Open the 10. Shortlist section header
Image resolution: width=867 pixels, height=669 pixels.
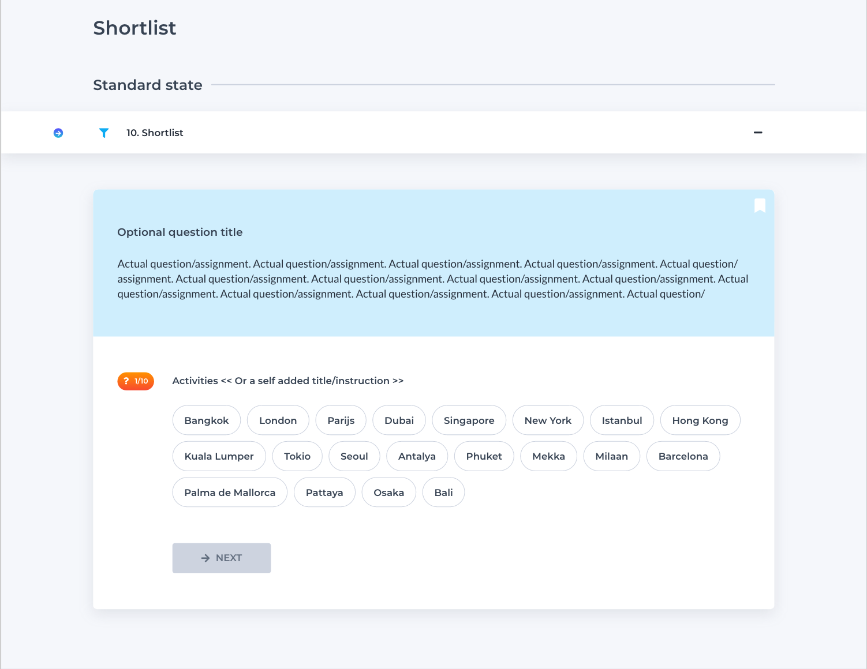155,133
